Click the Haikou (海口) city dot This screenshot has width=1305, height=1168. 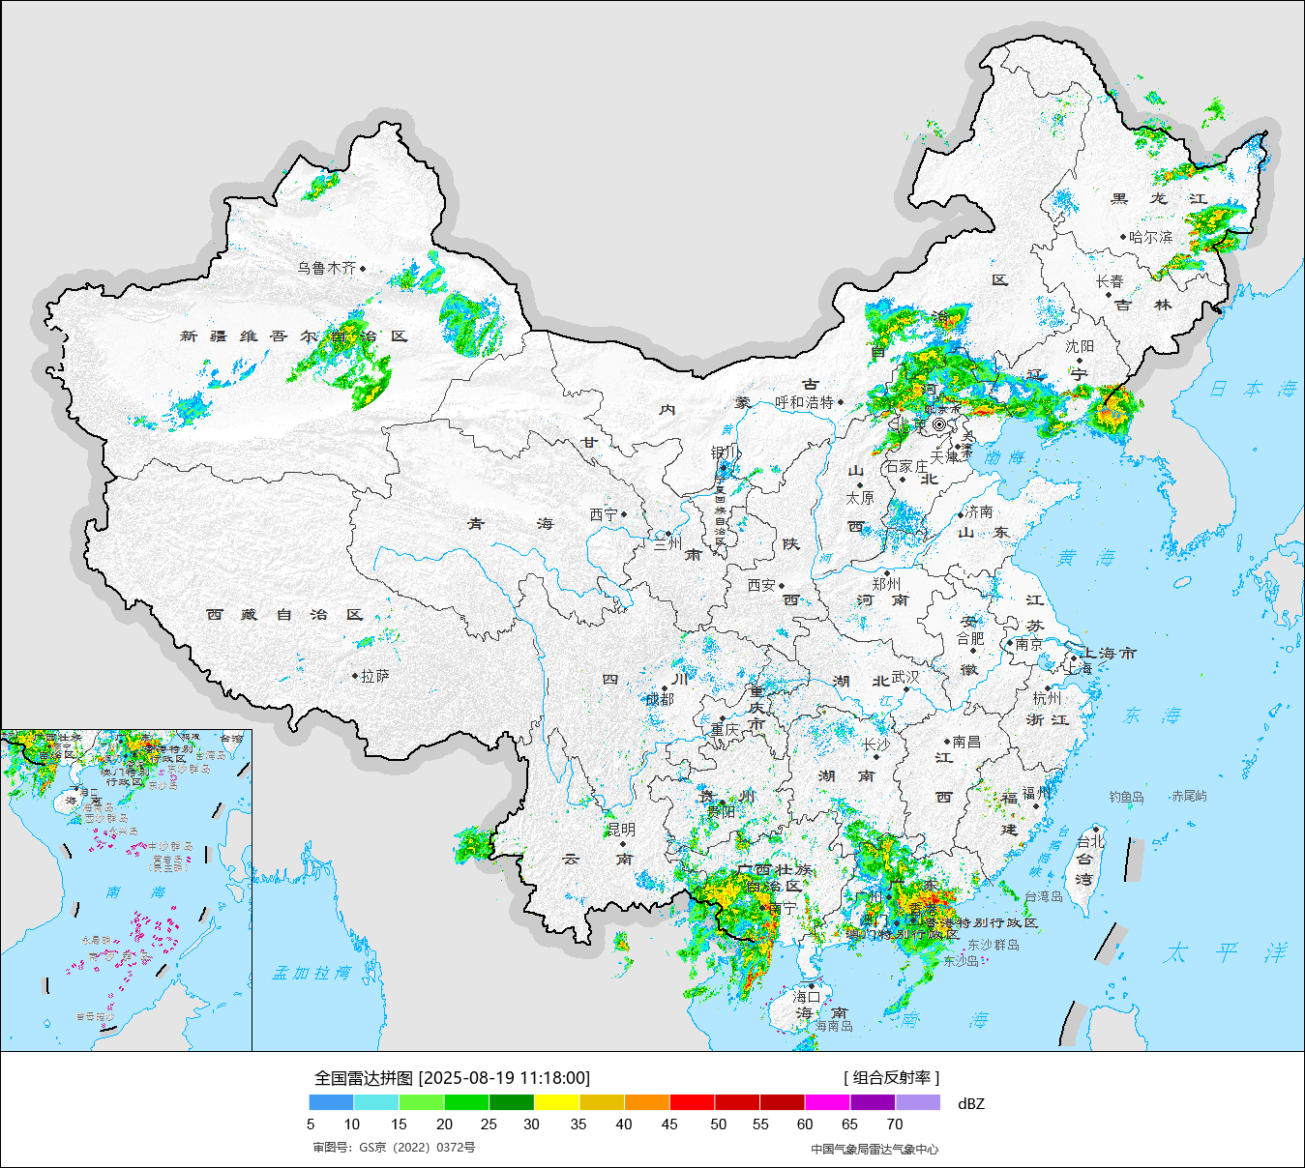811,985
